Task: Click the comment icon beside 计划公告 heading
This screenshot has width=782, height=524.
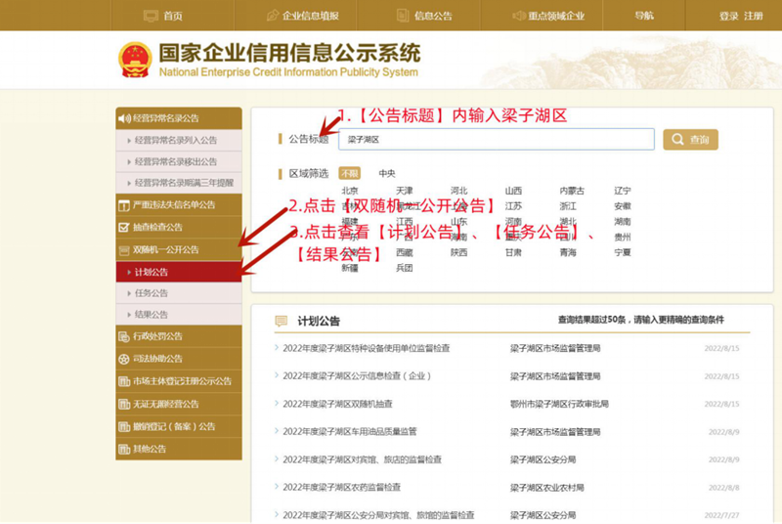Action: click(x=282, y=321)
